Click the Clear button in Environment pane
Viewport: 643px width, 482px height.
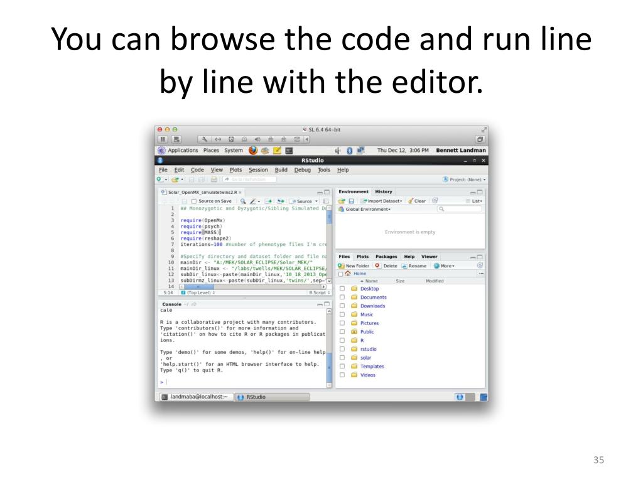417,201
